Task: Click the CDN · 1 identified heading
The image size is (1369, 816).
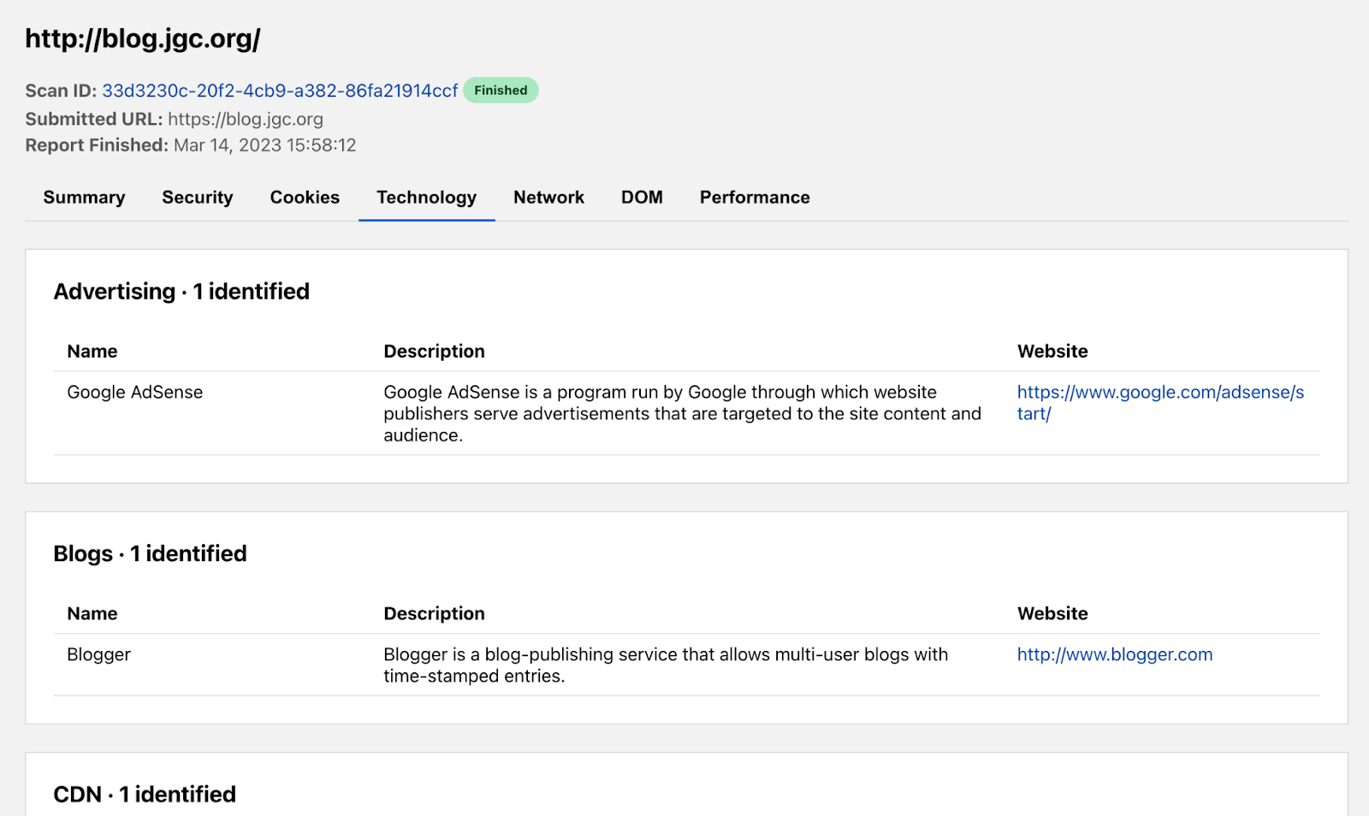Action: point(145,795)
